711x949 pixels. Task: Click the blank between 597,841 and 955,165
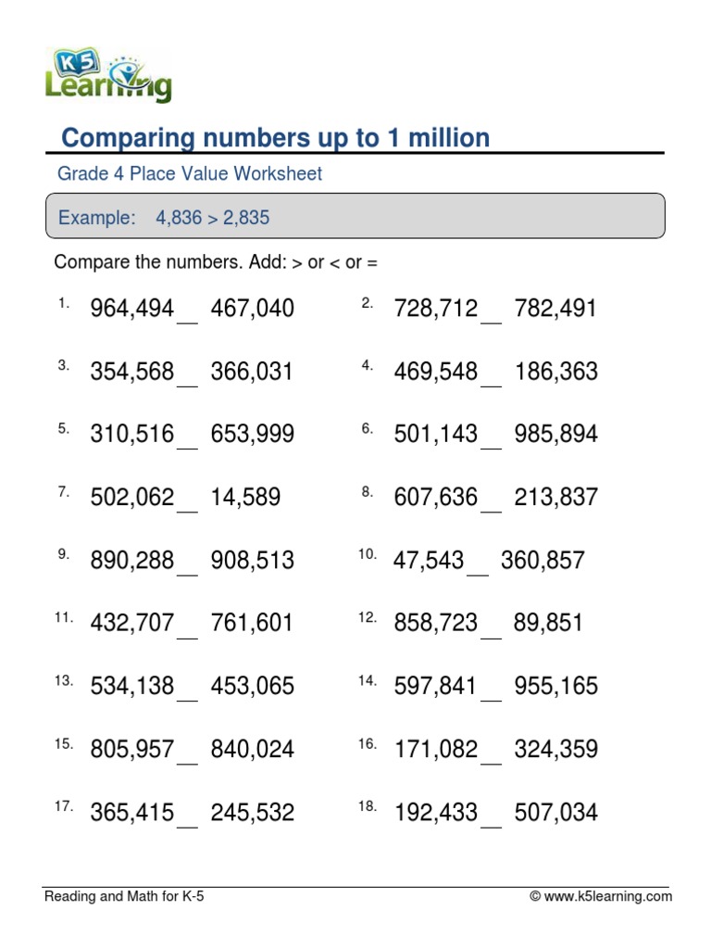click(x=492, y=693)
